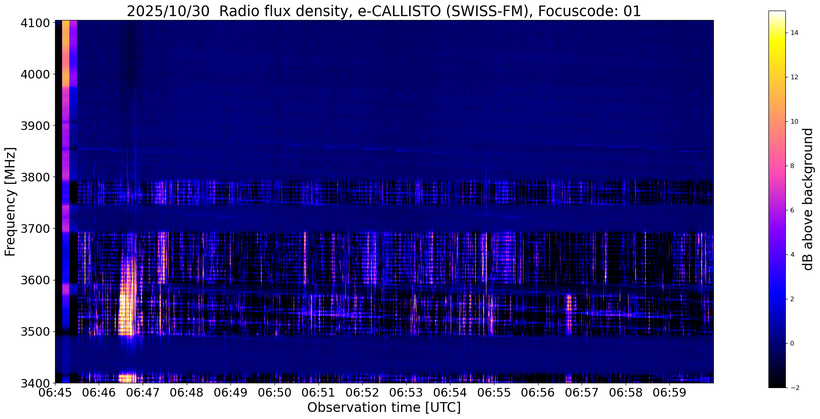Click the bright yellow burst near 06:46:30 at 3550 MHz
Image resolution: width=820 pixels, height=419 pixels.
(127, 306)
